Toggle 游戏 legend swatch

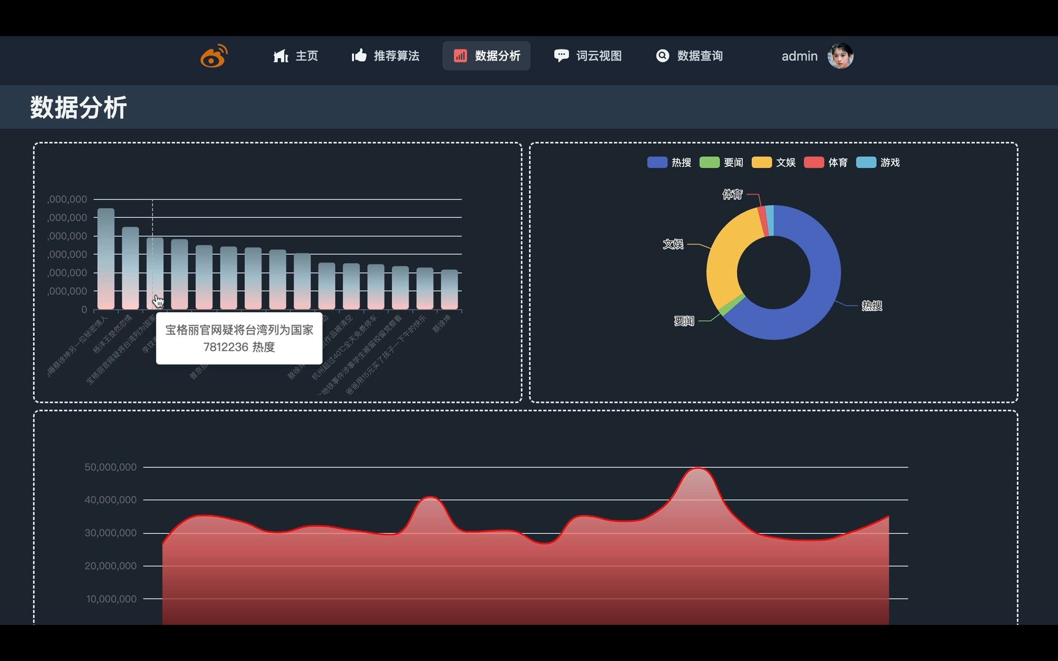(x=866, y=162)
